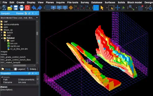Click Navigator horizontal scrollbar thumb
153x96 pixels.
pos(20,65)
